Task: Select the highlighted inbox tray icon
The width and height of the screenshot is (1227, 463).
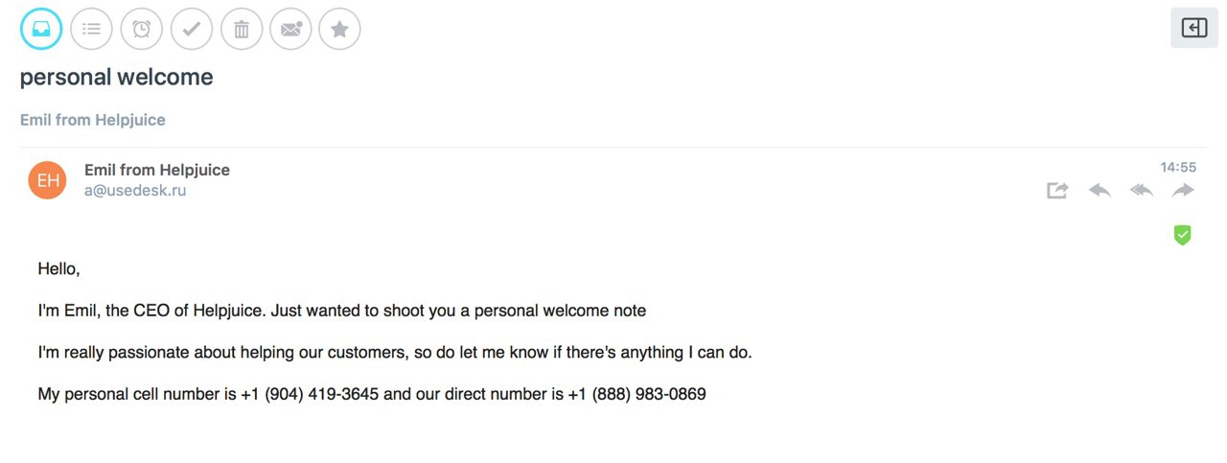Action: [x=41, y=29]
